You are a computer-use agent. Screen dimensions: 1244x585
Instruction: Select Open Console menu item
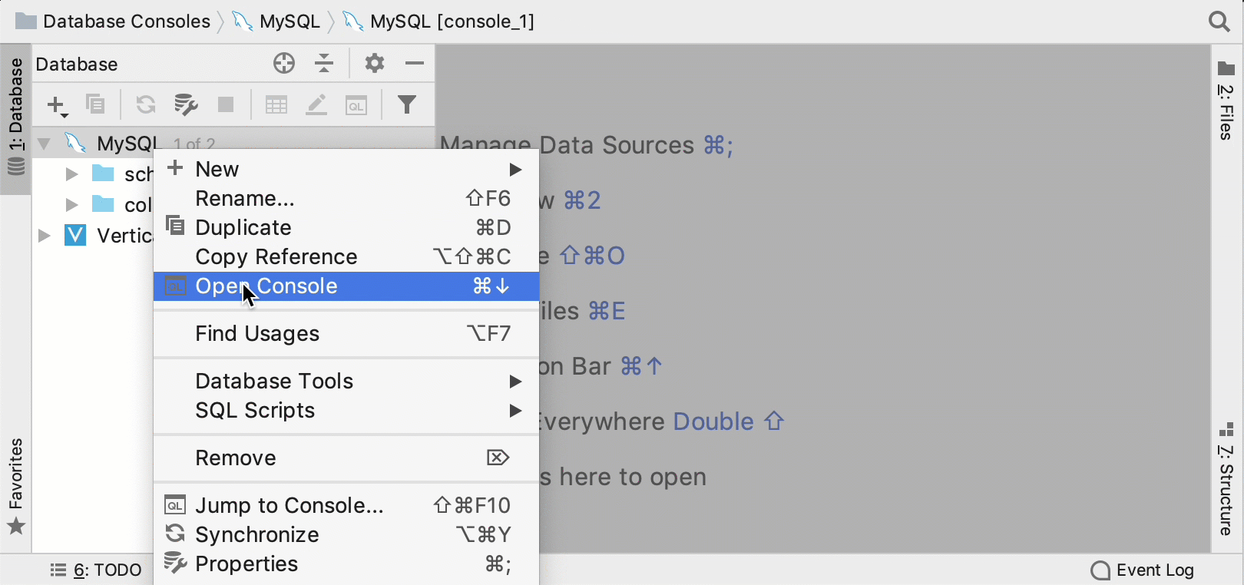tap(346, 286)
